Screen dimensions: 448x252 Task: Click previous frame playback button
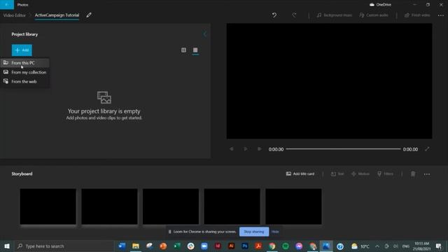(x=232, y=149)
